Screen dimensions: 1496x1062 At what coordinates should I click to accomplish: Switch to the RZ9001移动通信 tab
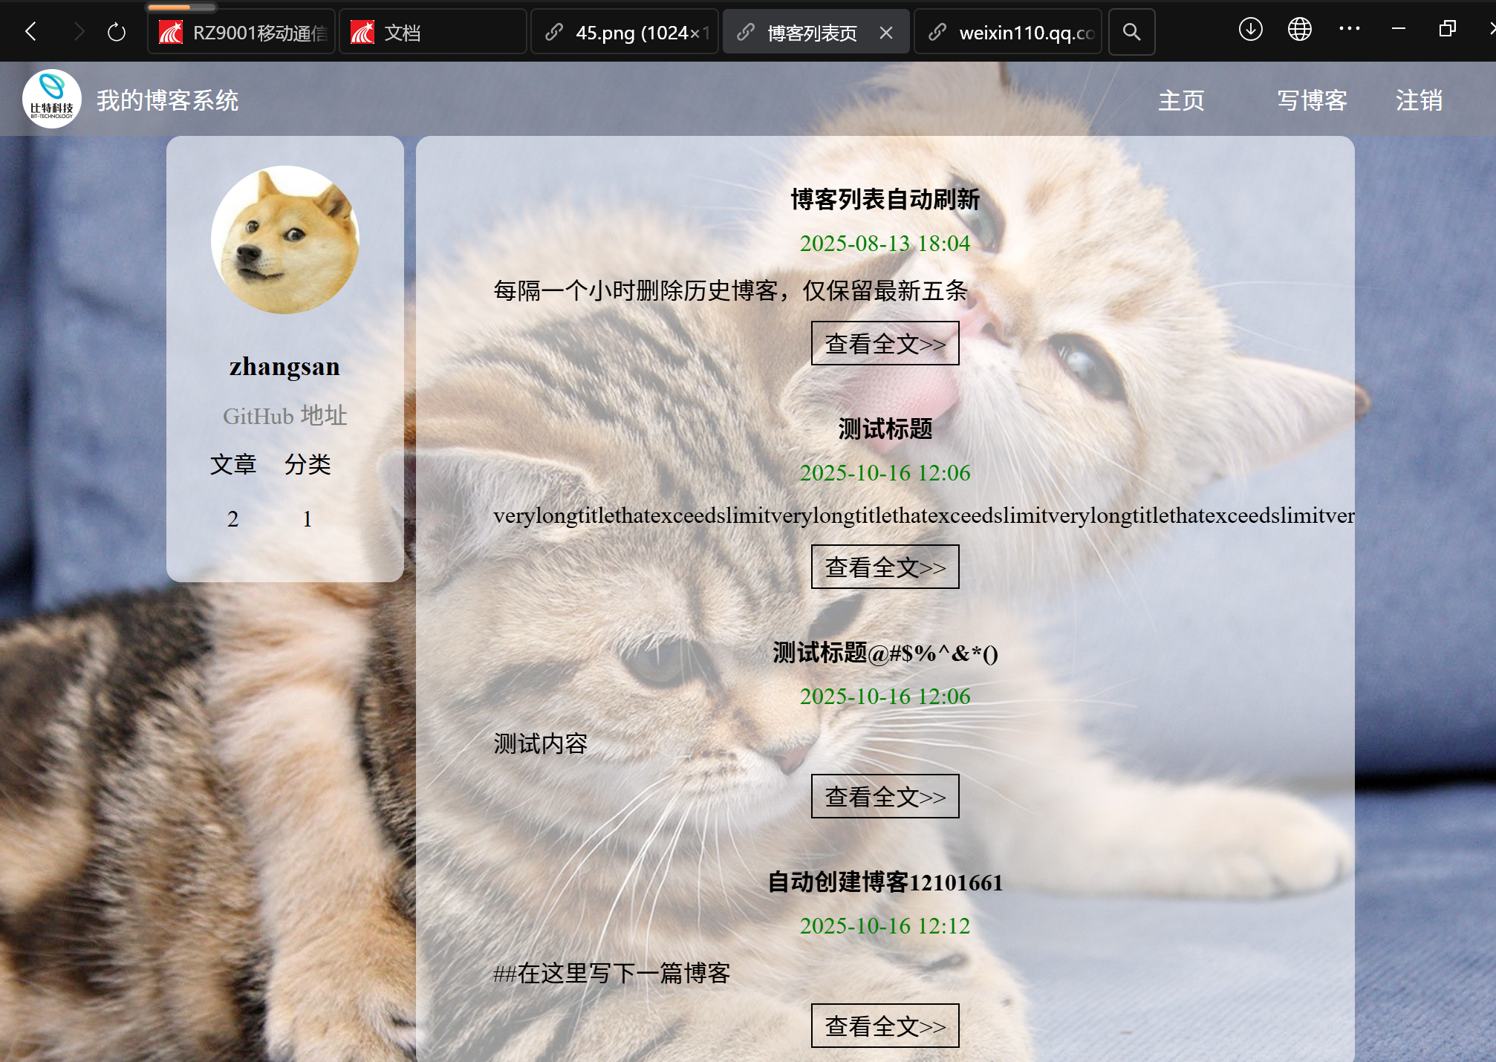[242, 33]
